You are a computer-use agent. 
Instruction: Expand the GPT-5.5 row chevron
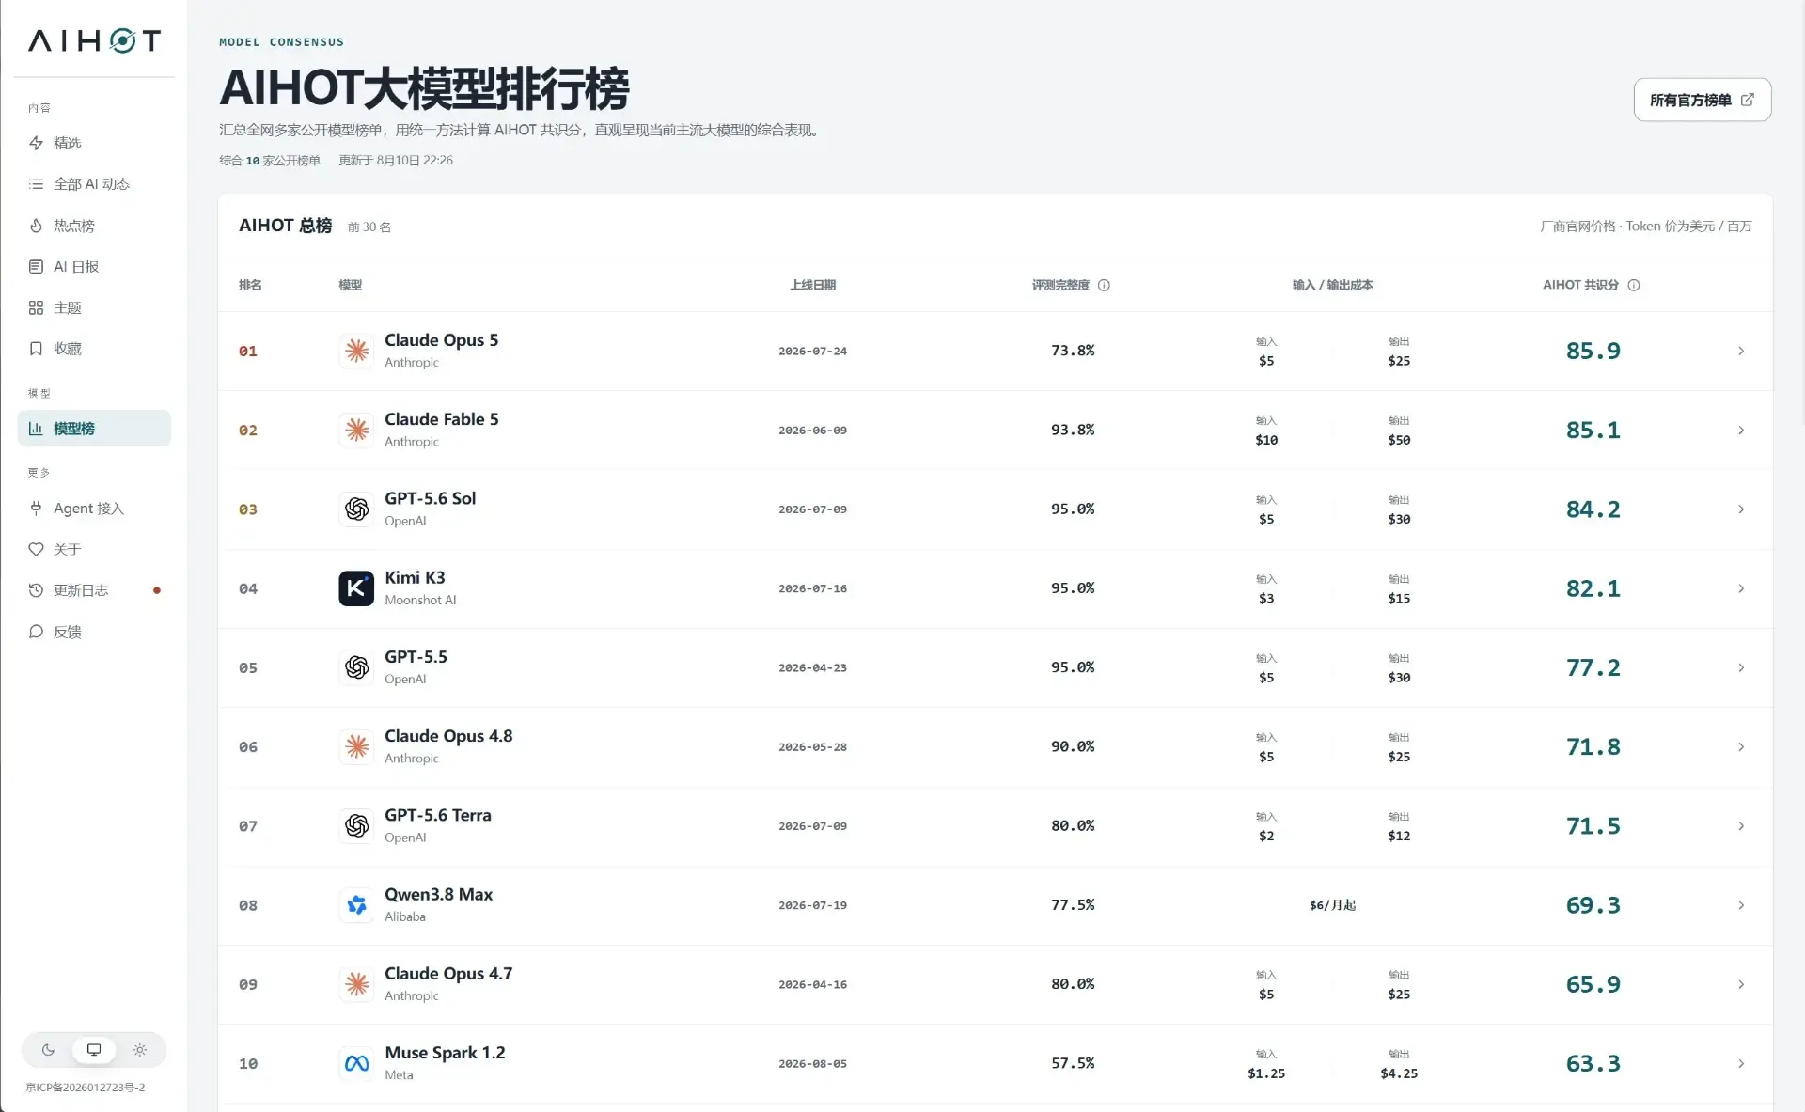1741,667
